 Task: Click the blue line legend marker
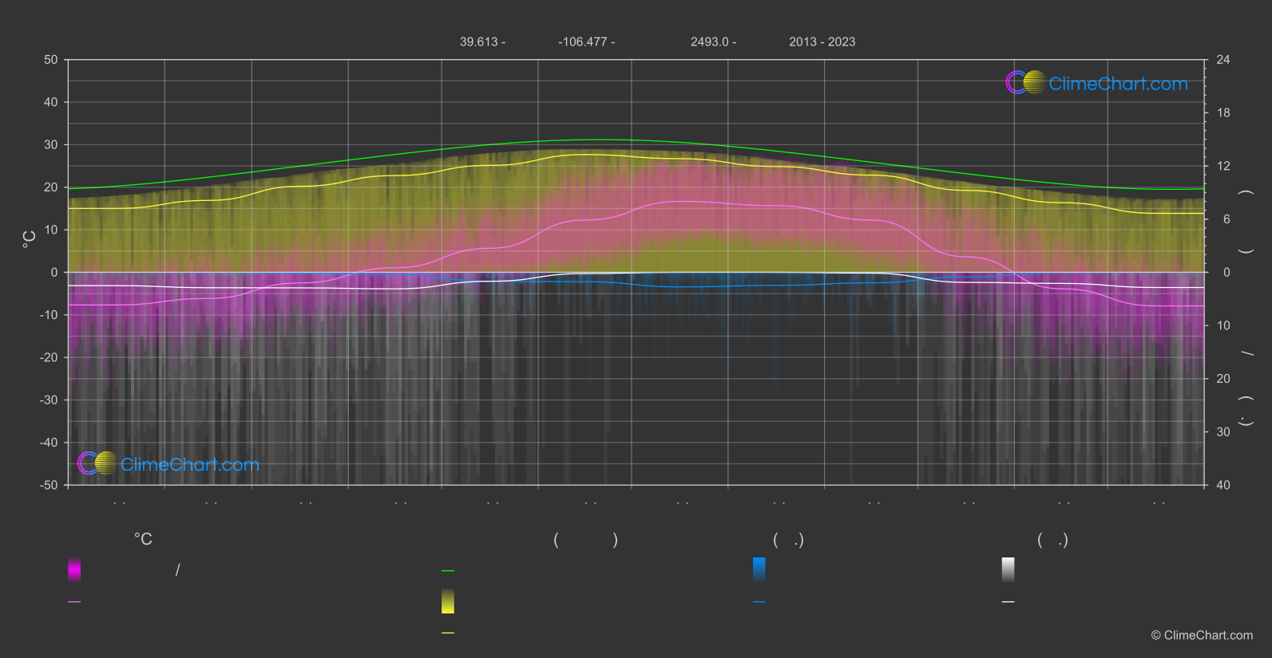(x=759, y=602)
